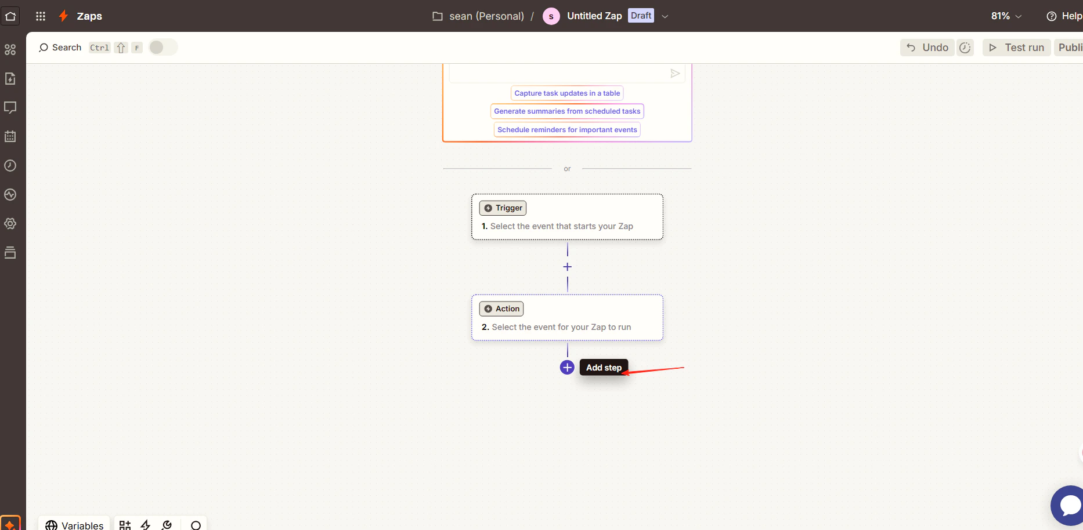Click the Action label badge
Viewport: 1083px width, 530px height.
pos(501,308)
